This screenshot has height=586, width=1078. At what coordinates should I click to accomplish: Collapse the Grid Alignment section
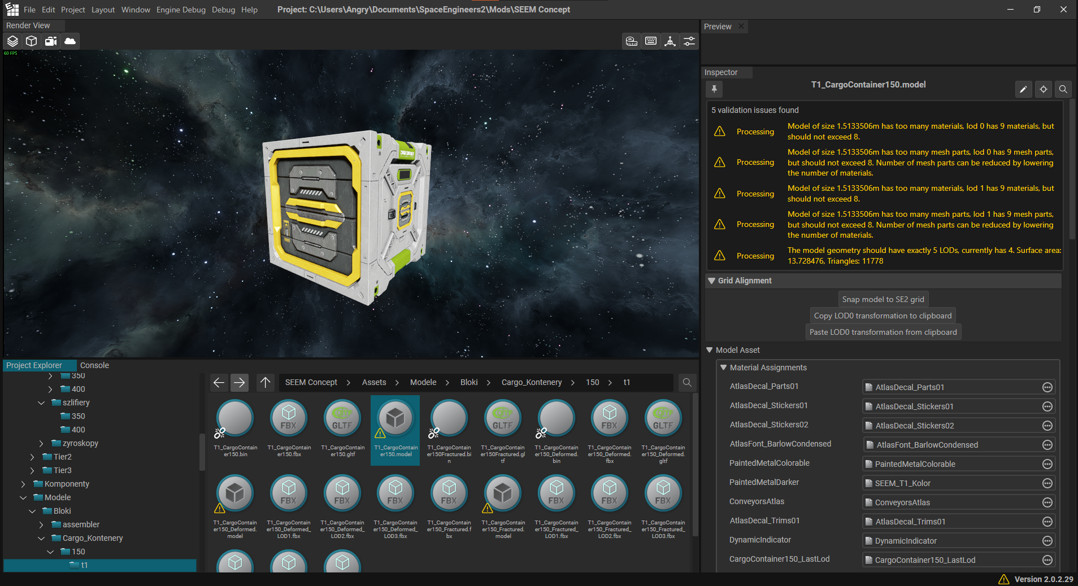(712, 281)
